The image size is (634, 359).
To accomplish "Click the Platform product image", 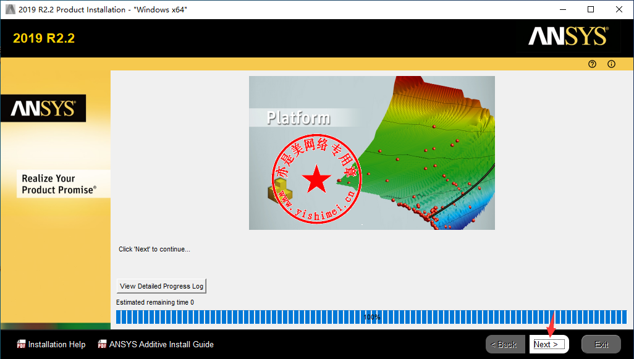I will pos(371,153).
